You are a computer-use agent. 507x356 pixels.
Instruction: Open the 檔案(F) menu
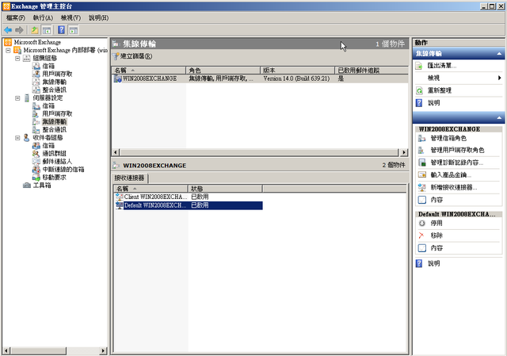tap(16, 17)
